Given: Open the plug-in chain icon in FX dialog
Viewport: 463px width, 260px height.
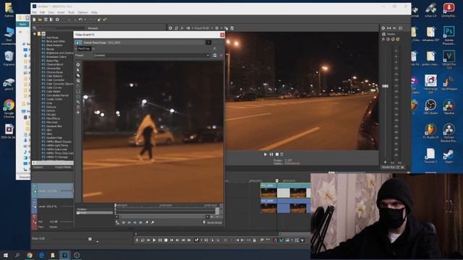Looking at the screenshot, I should click(215, 48).
